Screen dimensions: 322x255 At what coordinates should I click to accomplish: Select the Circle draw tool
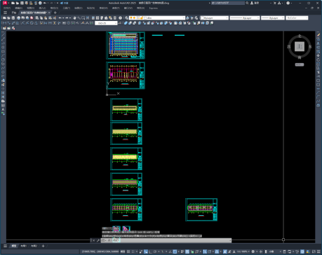tap(3, 60)
